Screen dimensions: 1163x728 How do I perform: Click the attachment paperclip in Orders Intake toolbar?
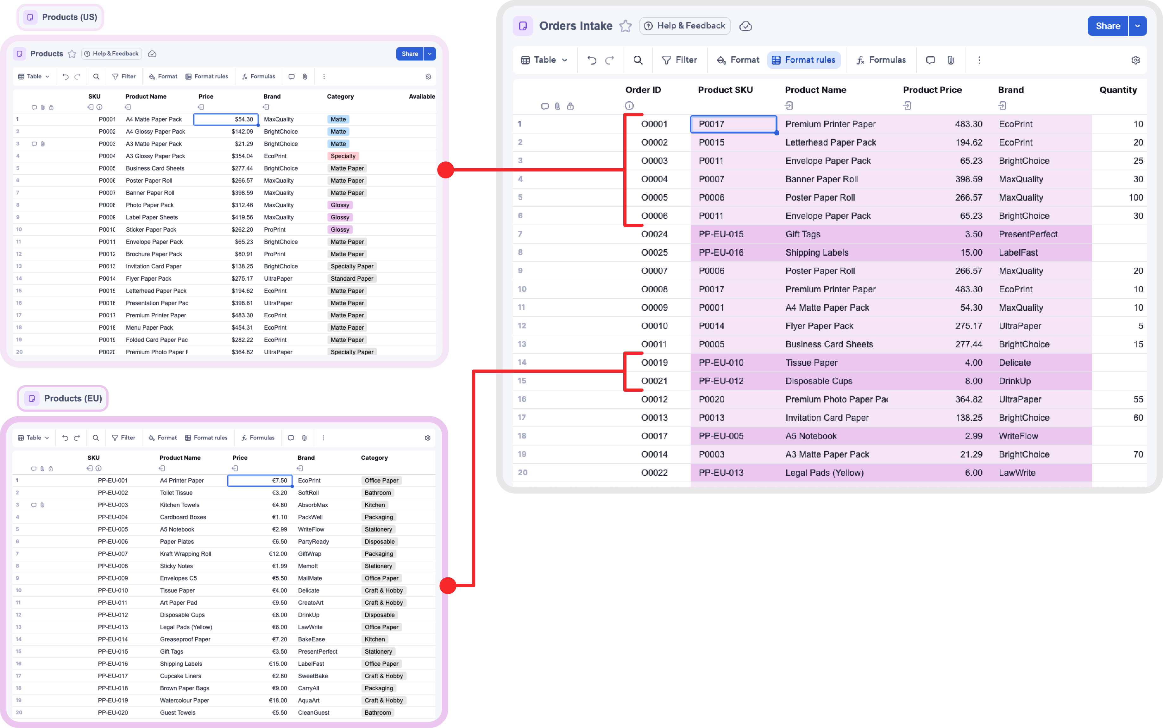[x=951, y=60]
